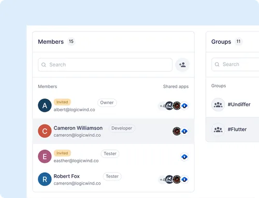Click the dark mountain app icon in albert's row
259x198 pixels.
(x=169, y=106)
